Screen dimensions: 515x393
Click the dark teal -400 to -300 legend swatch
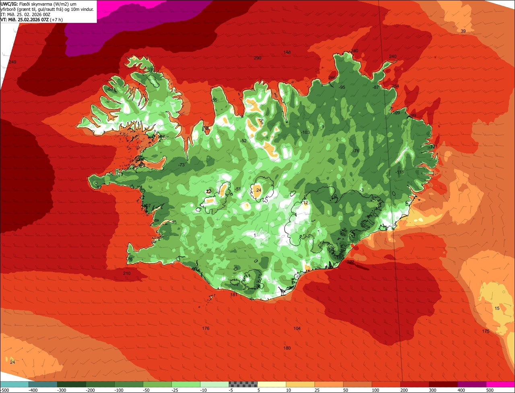43,384
